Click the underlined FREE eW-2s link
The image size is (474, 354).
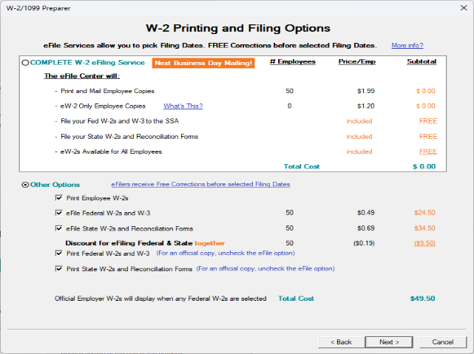(427, 152)
